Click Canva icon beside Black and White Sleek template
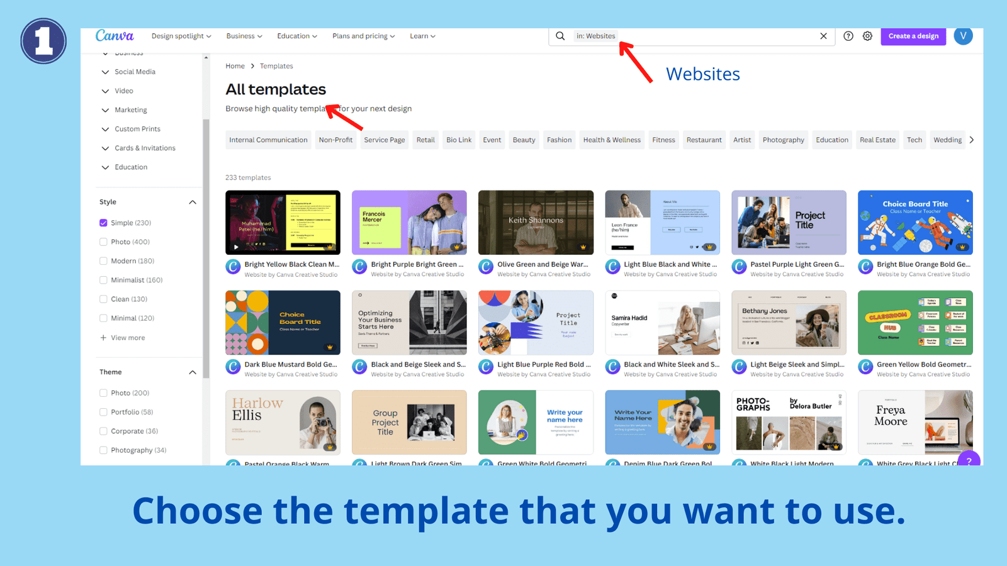1007x566 pixels. pyautogui.click(x=612, y=367)
